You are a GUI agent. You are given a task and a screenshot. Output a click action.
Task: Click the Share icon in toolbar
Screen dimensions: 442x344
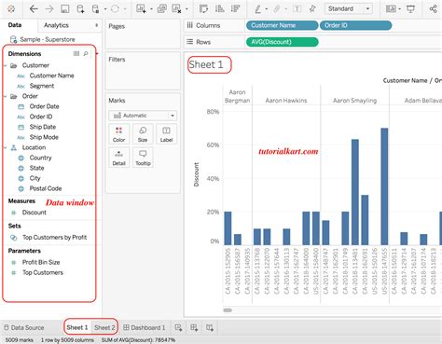433,9
